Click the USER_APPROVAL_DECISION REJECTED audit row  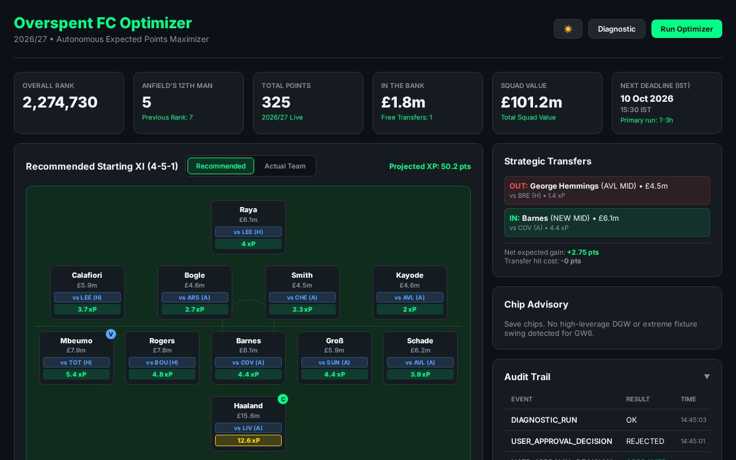(607, 441)
